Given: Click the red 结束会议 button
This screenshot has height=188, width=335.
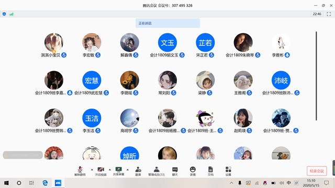Looking at the screenshot, I should point(317,171).
